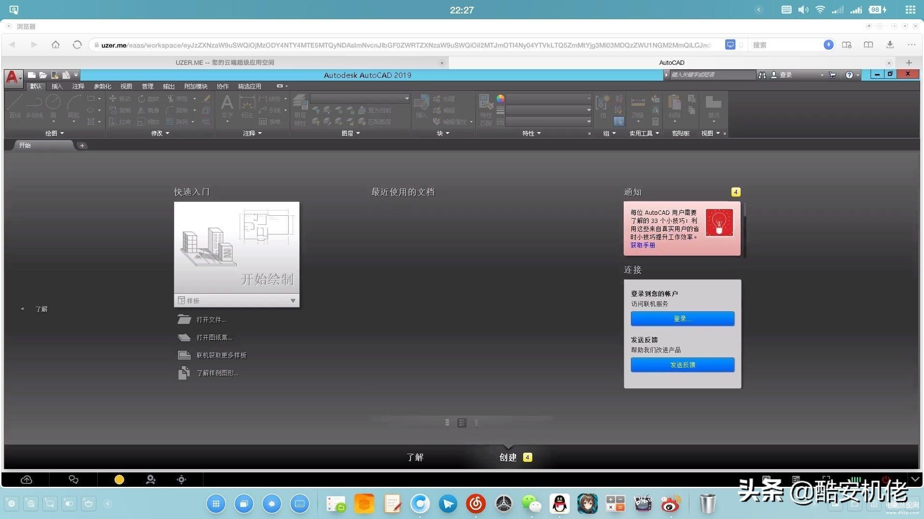Click the New drawing icon in quick access toolbar
This screenshot has width=924, height=519.
click(x=32, y=75)
